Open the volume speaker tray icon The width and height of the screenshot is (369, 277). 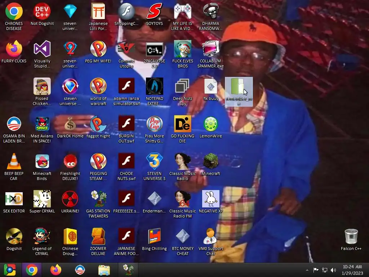point(333,270)
